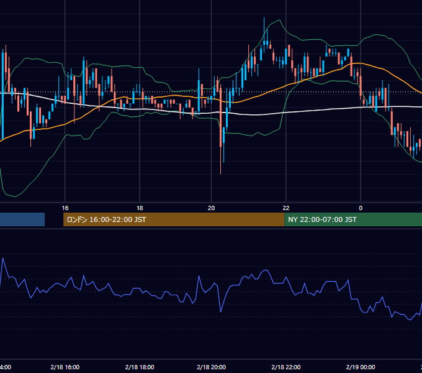
Task: Click the blue session bar before London
Action: 22,219
